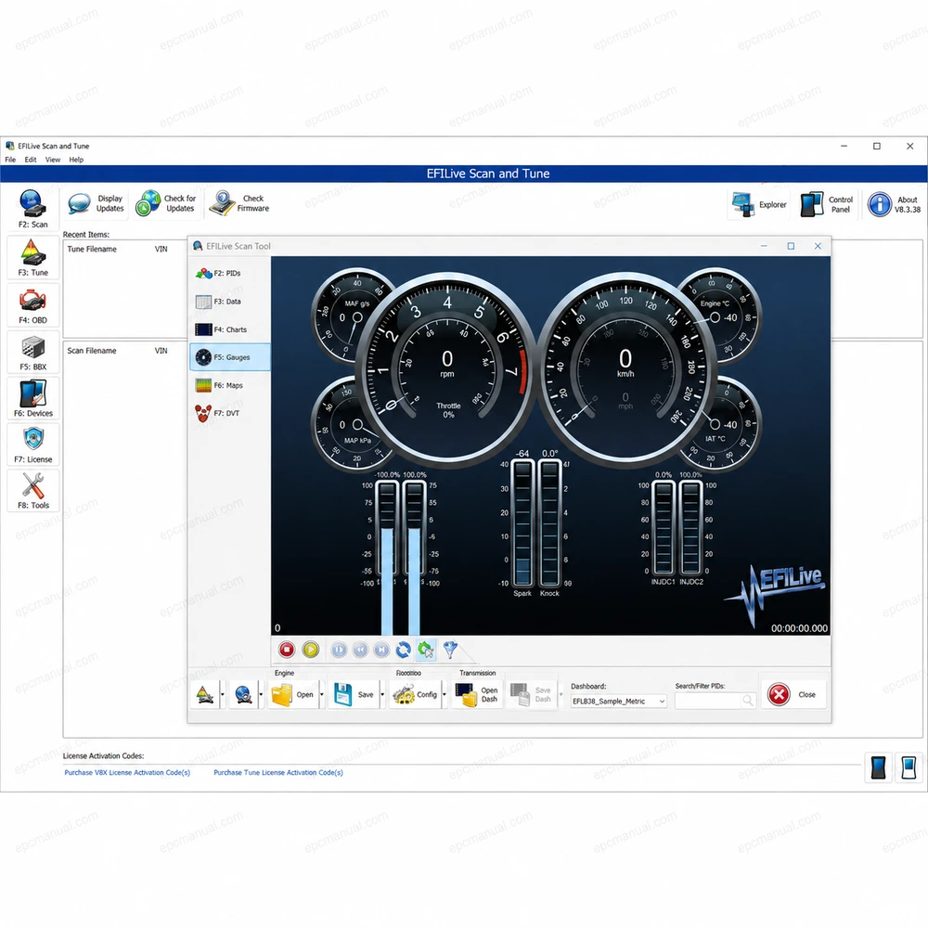
Task: Click the Save Dash button
Action: click(531, 695)
